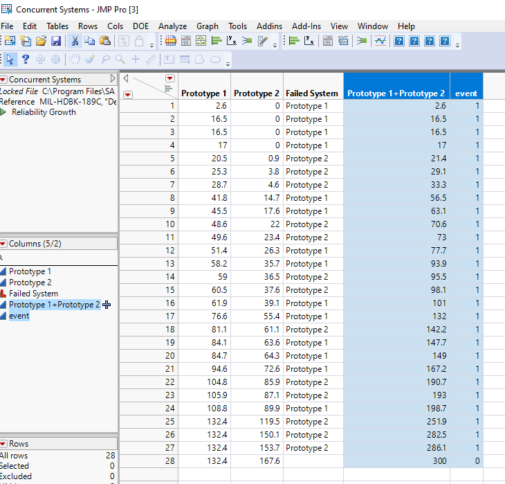The height and width of the screenshot is (484, 505).
Task: Select the Scroller target tool
Action: [56, 60]
